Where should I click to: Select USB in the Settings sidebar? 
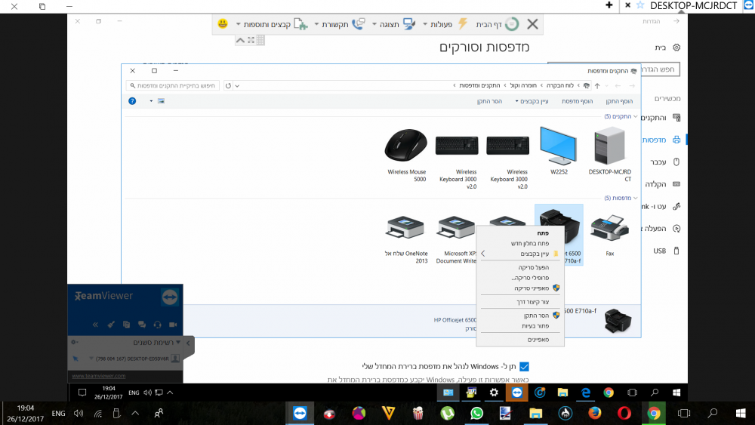667,251
